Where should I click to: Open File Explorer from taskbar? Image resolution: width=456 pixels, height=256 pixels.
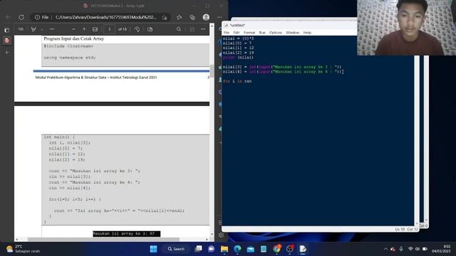point(224,249)
